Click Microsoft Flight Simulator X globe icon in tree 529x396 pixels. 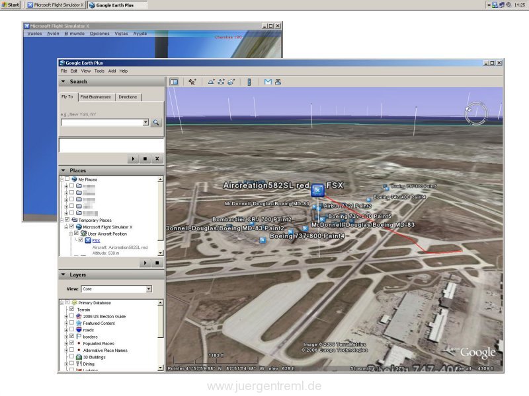tap(79, 227)
